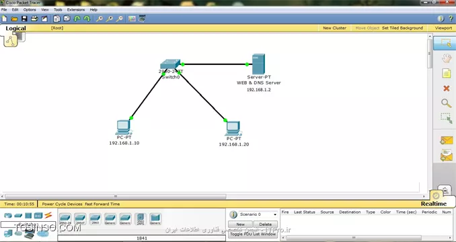Click the Viewport button
This screenshot has width=456, height=242.
click(x=443, y=28)
